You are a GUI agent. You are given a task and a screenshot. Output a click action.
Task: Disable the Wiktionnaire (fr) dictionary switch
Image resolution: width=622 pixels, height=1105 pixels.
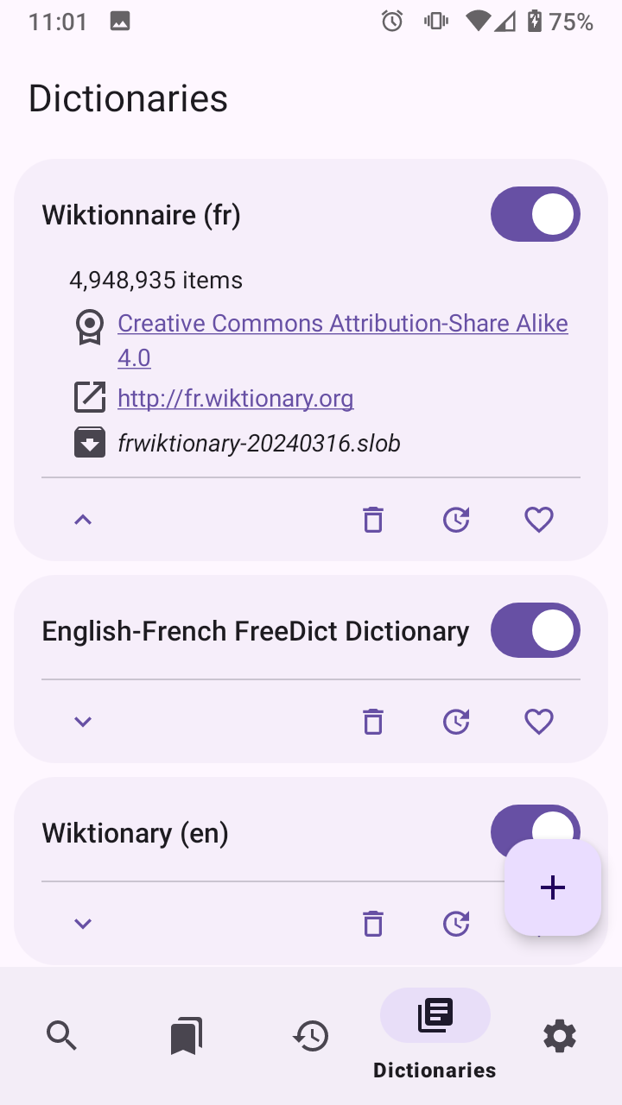536,214
